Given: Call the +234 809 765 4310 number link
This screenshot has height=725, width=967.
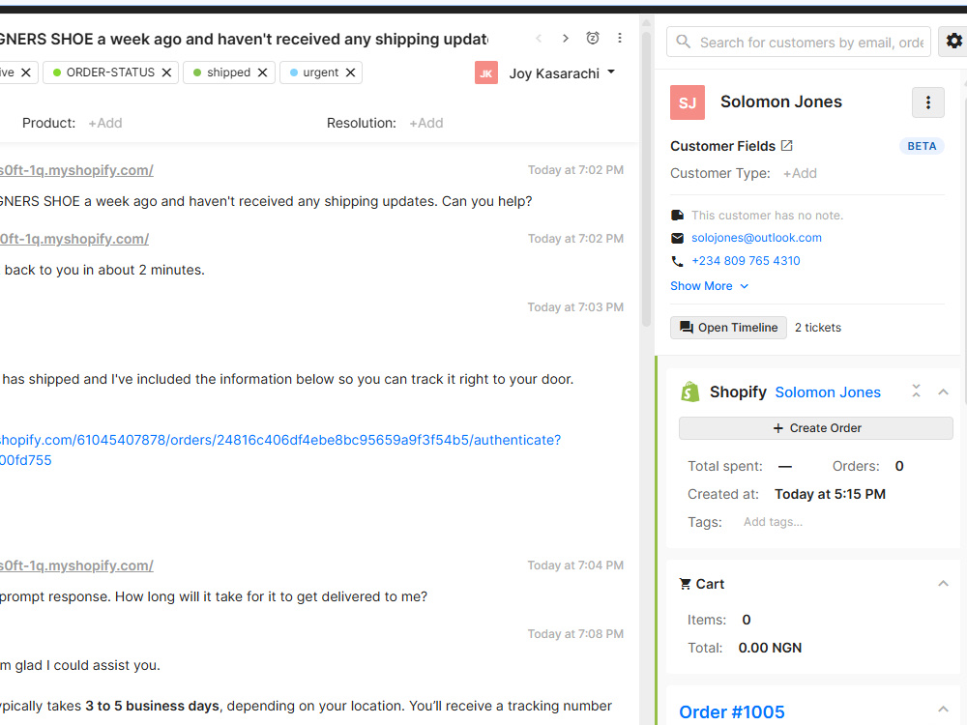Looking at the screenshot, I should coord(746,261).
